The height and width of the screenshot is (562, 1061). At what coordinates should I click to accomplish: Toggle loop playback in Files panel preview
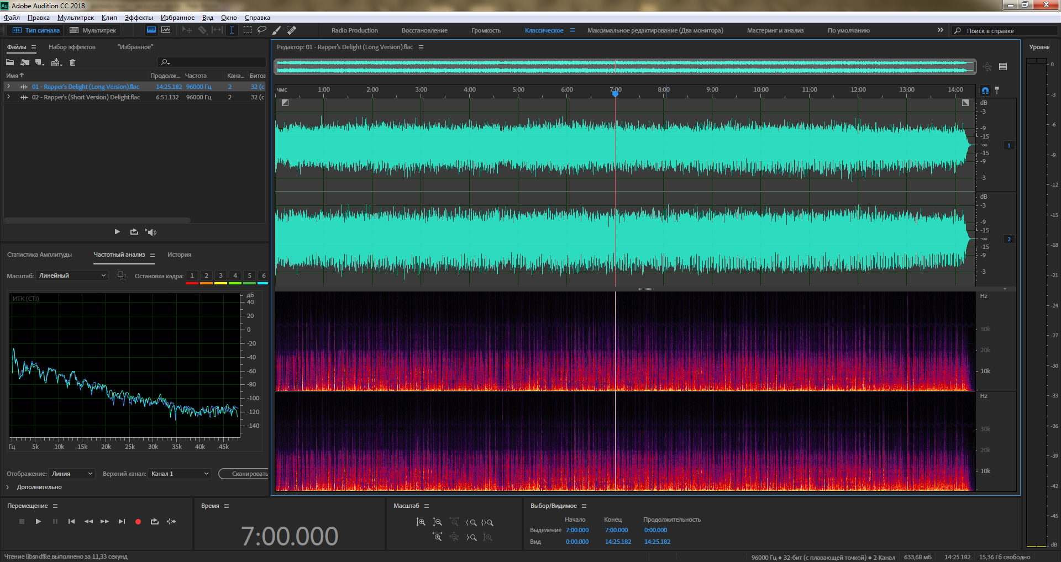click(x=134, y=232)
